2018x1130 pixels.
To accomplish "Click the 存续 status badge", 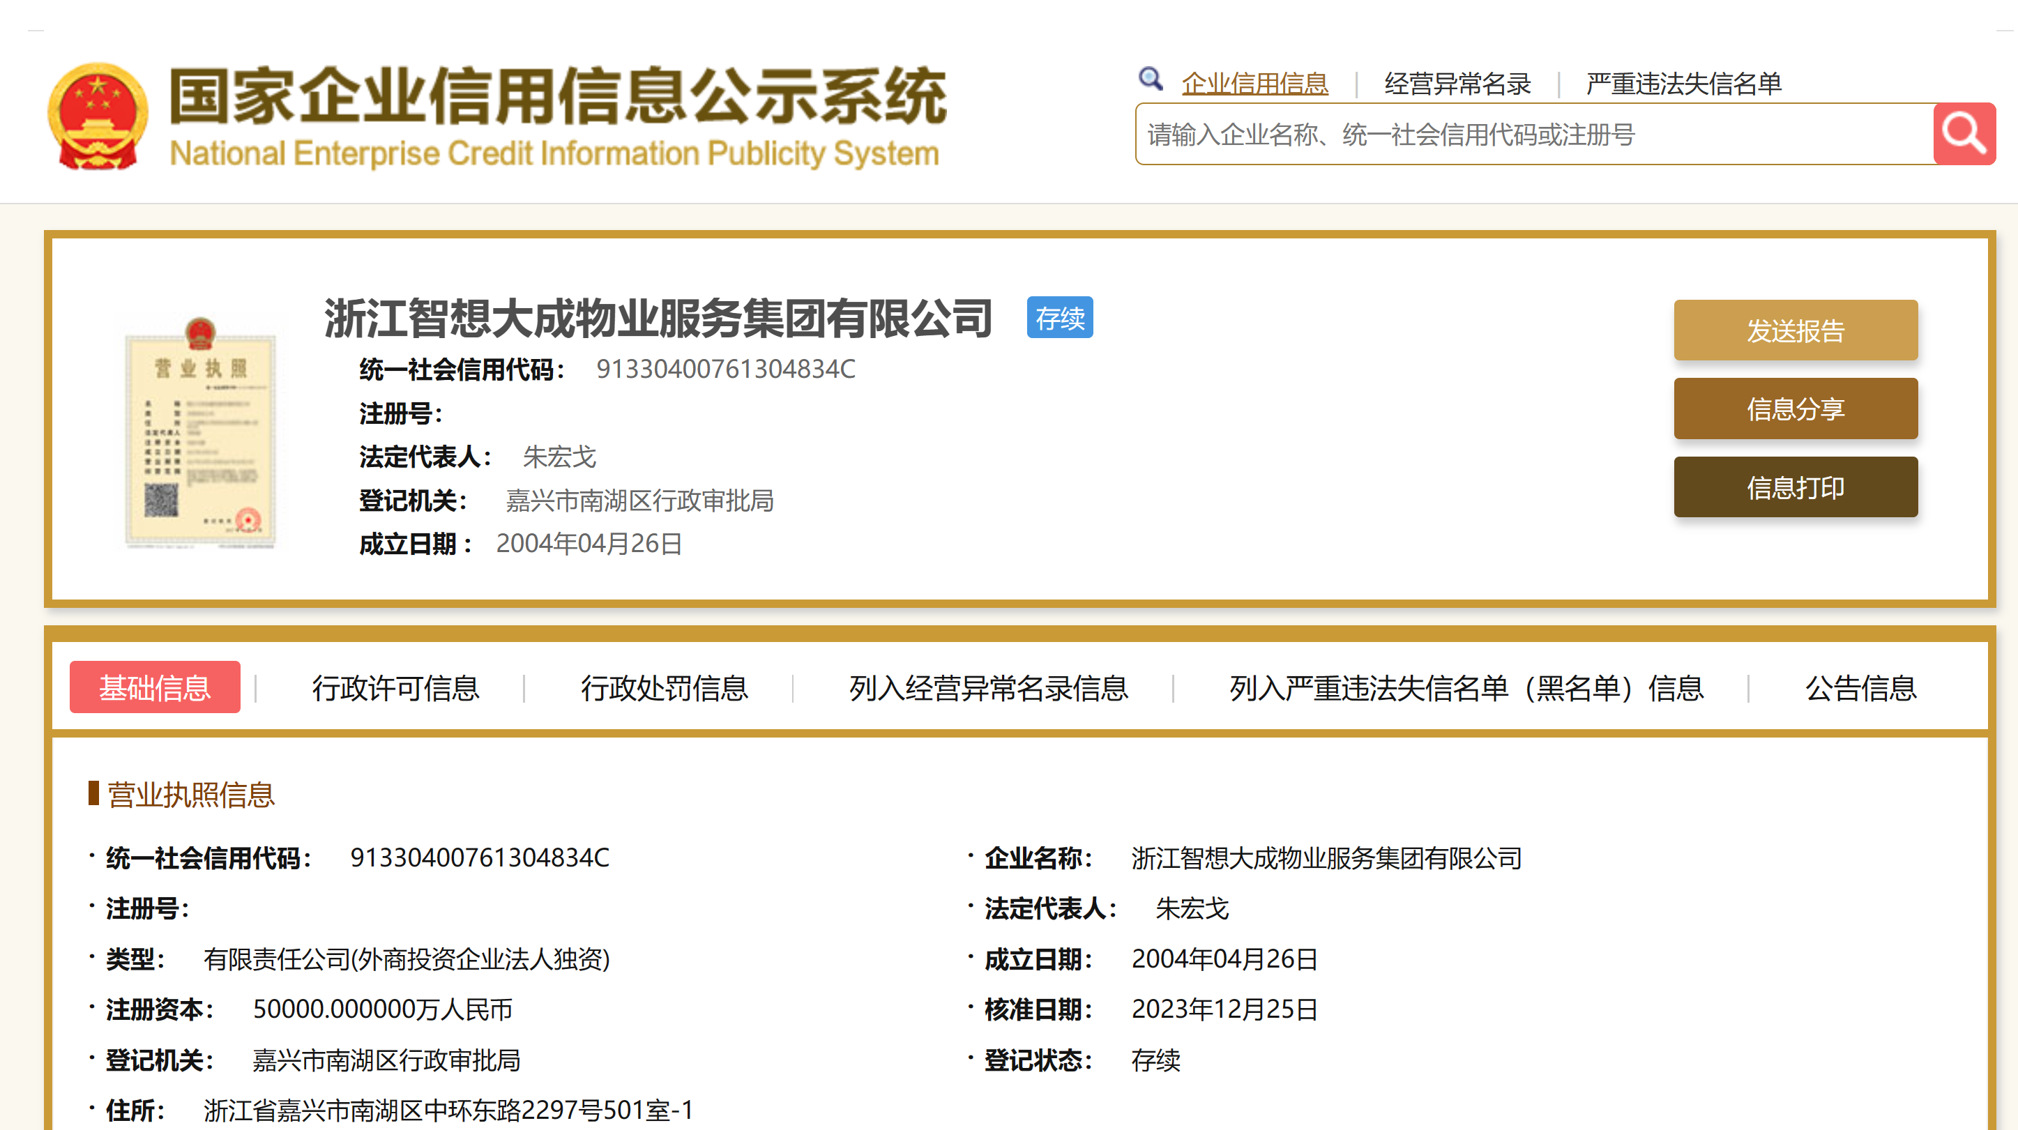I will pos(1059,318).
